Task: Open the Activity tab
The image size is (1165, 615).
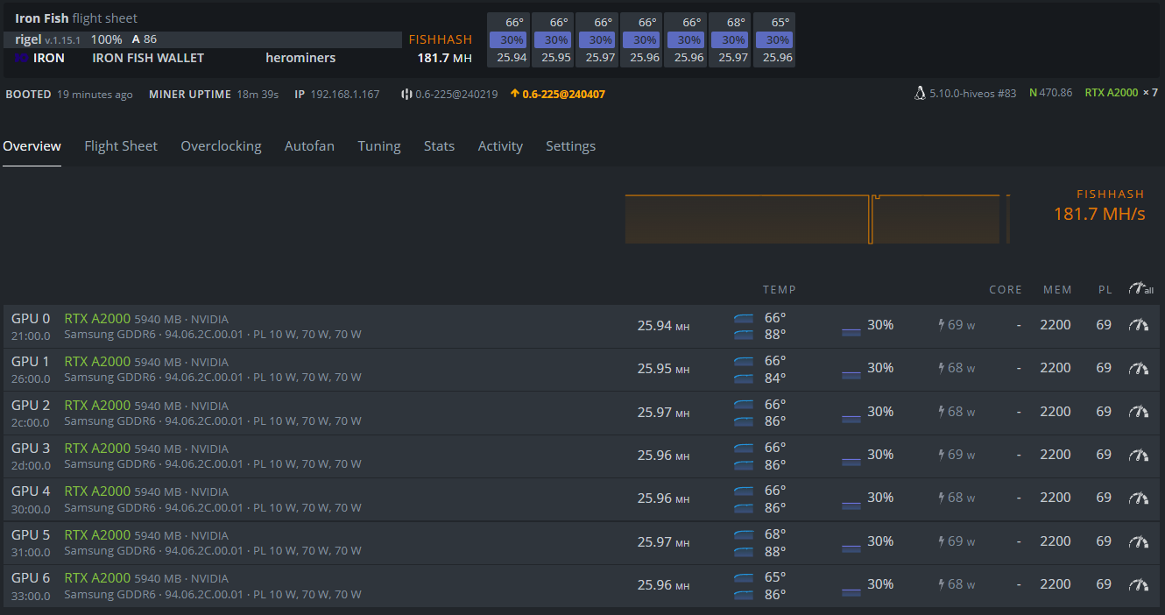Action: click(x=500, y=146)
